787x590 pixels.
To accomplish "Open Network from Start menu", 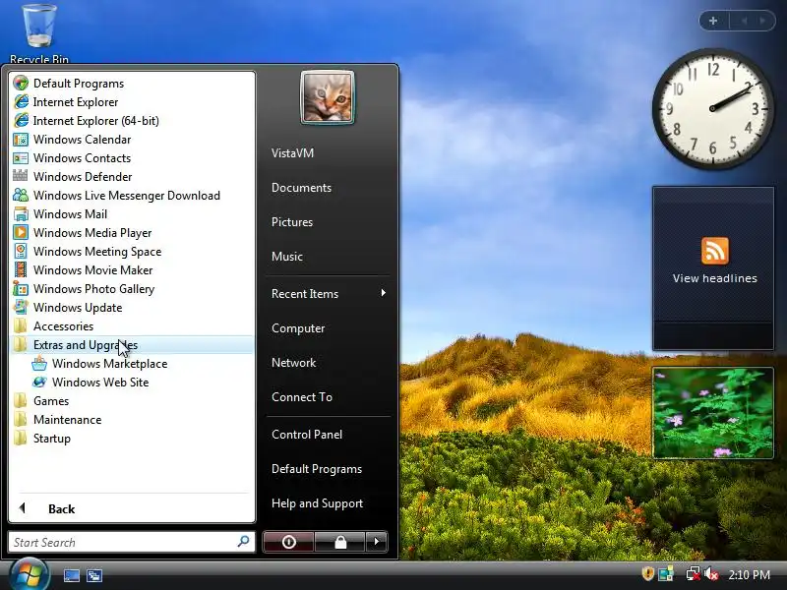I will [x=293, y=362].
